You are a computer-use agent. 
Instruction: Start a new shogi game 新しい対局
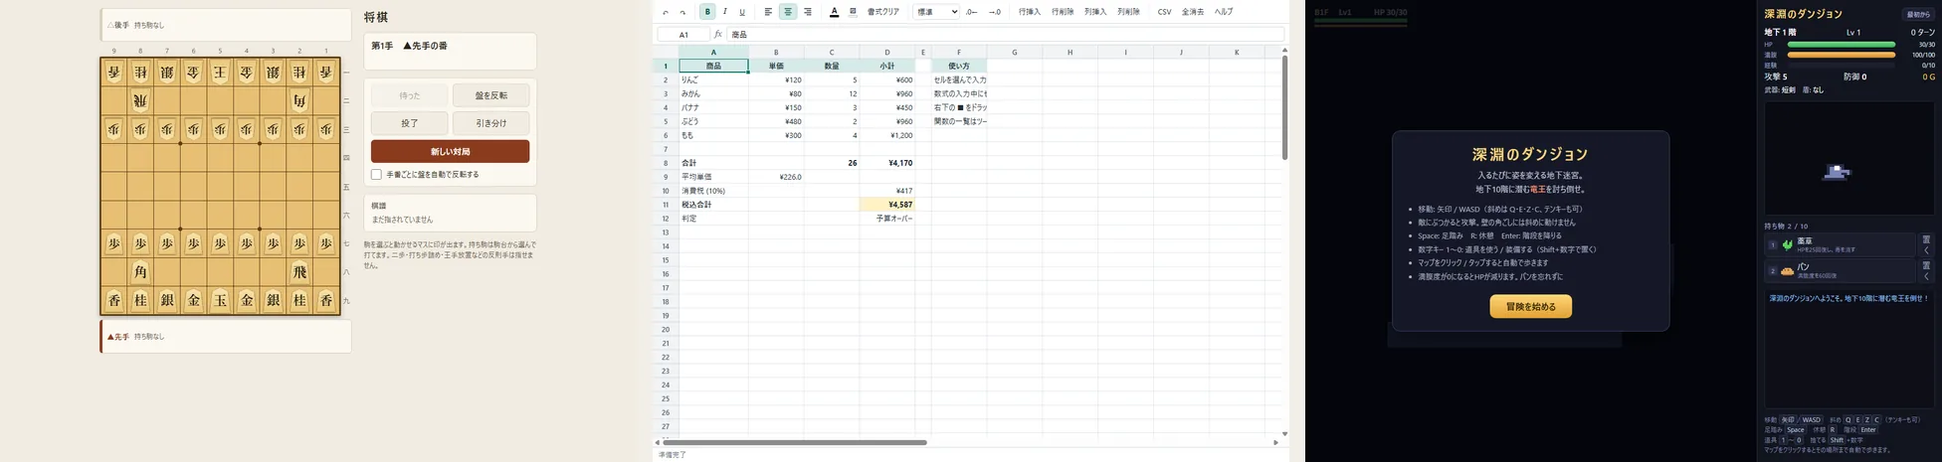[x=450, y=151]
